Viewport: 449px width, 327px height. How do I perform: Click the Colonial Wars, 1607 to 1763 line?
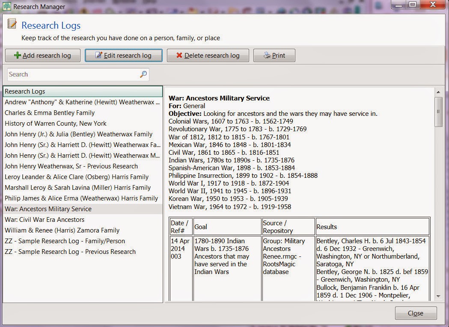point(231,121)
